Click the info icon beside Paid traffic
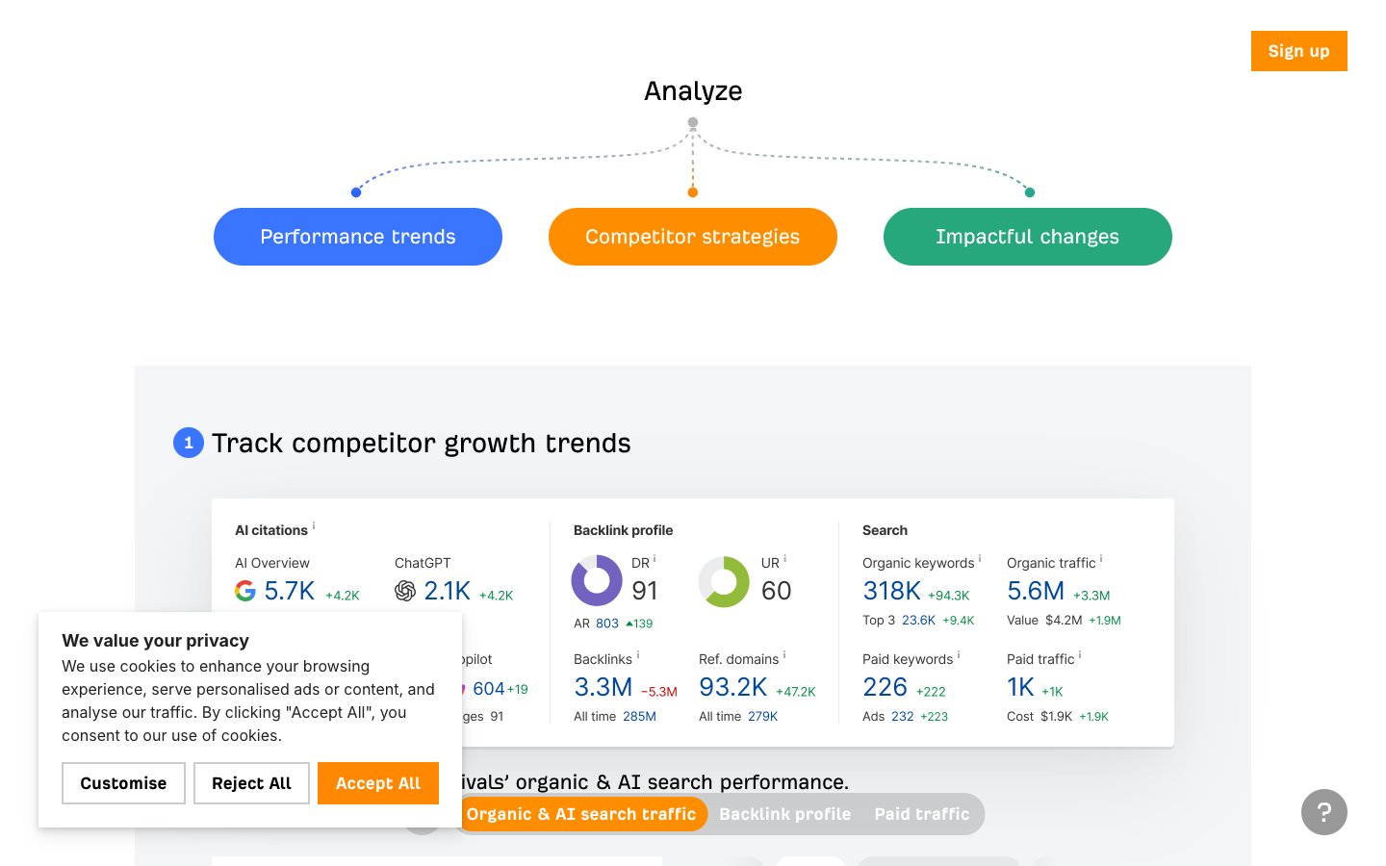Image resolution: width=1386 pixels, height=866 pixels. (1080, 655)
